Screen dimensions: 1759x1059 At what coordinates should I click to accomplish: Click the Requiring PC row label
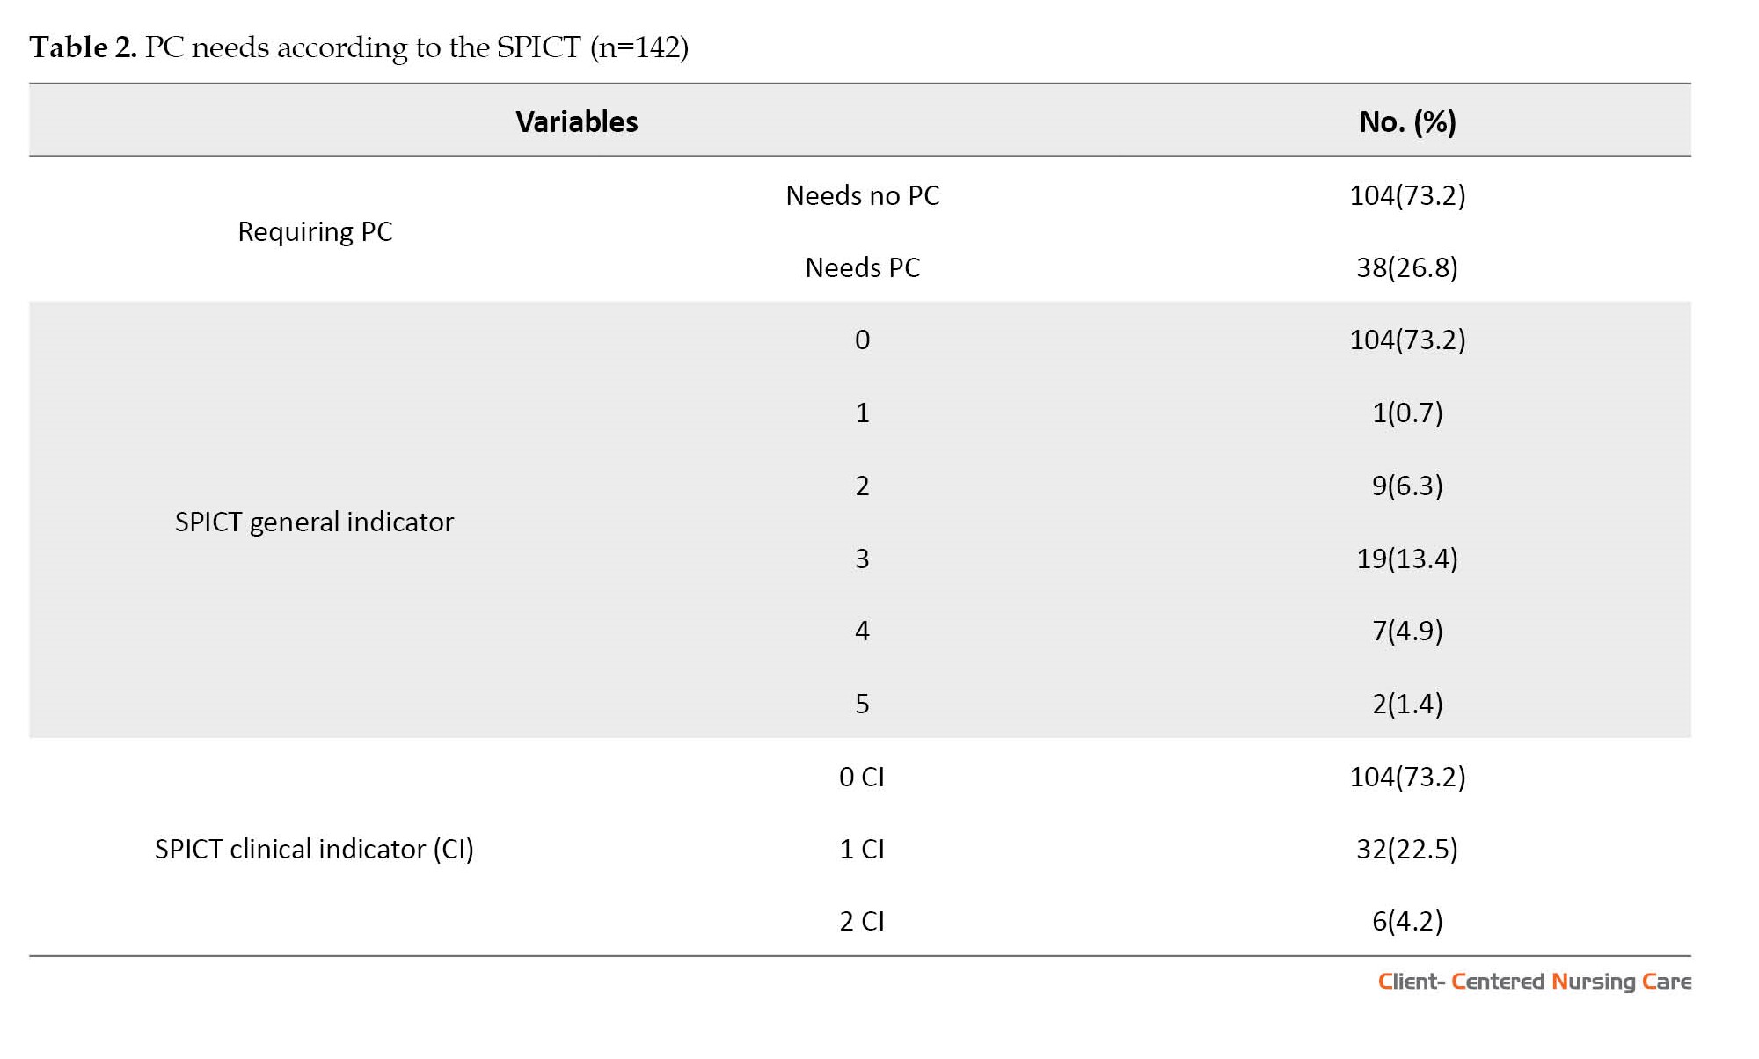tap(315, 231)
